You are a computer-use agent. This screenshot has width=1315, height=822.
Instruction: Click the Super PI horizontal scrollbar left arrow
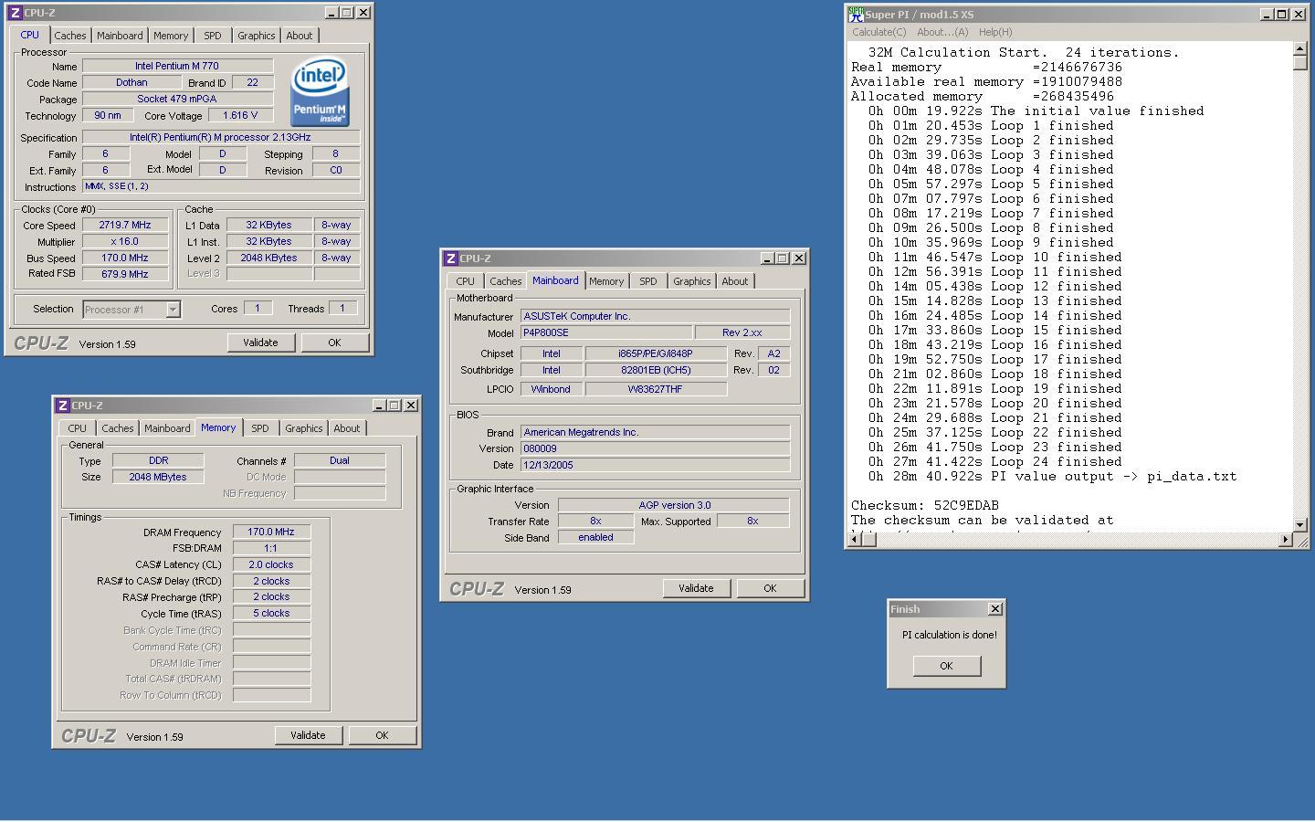tap(855, 540)
